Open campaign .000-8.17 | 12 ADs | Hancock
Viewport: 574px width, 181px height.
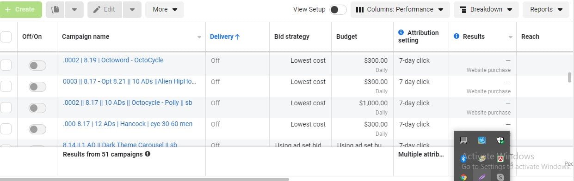128,124
